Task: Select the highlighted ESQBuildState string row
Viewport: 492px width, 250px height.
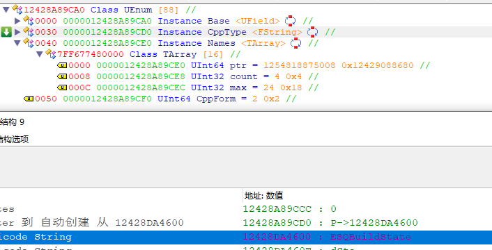Action: pos(246,237)
